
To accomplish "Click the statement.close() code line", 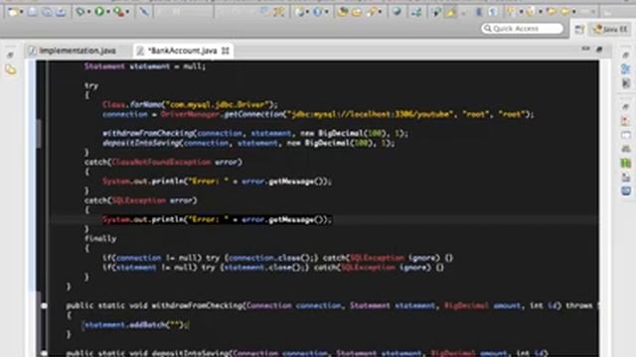I will tap(273, 268).
